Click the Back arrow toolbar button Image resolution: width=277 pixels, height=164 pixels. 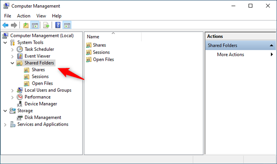click(x=5, y=25)
